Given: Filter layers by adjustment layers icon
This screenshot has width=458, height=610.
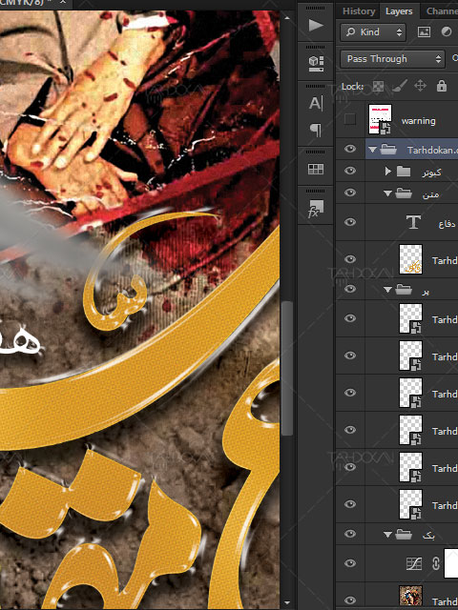Looking at the screenshot, I should pos(447,31).
